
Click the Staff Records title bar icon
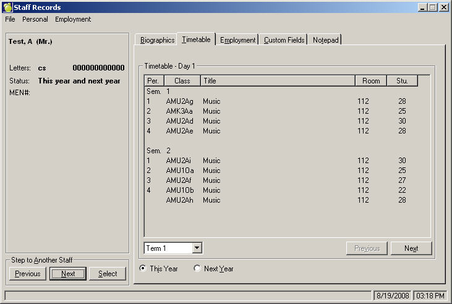pyautogui.click(x=7, y=7)
